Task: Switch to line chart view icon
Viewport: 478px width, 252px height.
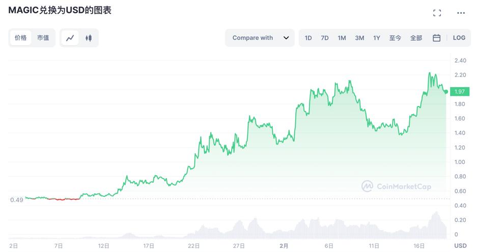Action: coord(70,38)
